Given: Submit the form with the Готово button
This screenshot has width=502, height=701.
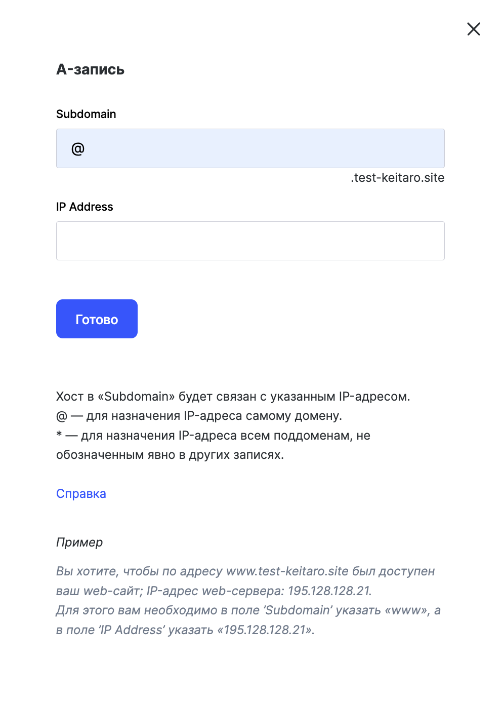Looking at the screenshot, I should (x=97, y=319).
